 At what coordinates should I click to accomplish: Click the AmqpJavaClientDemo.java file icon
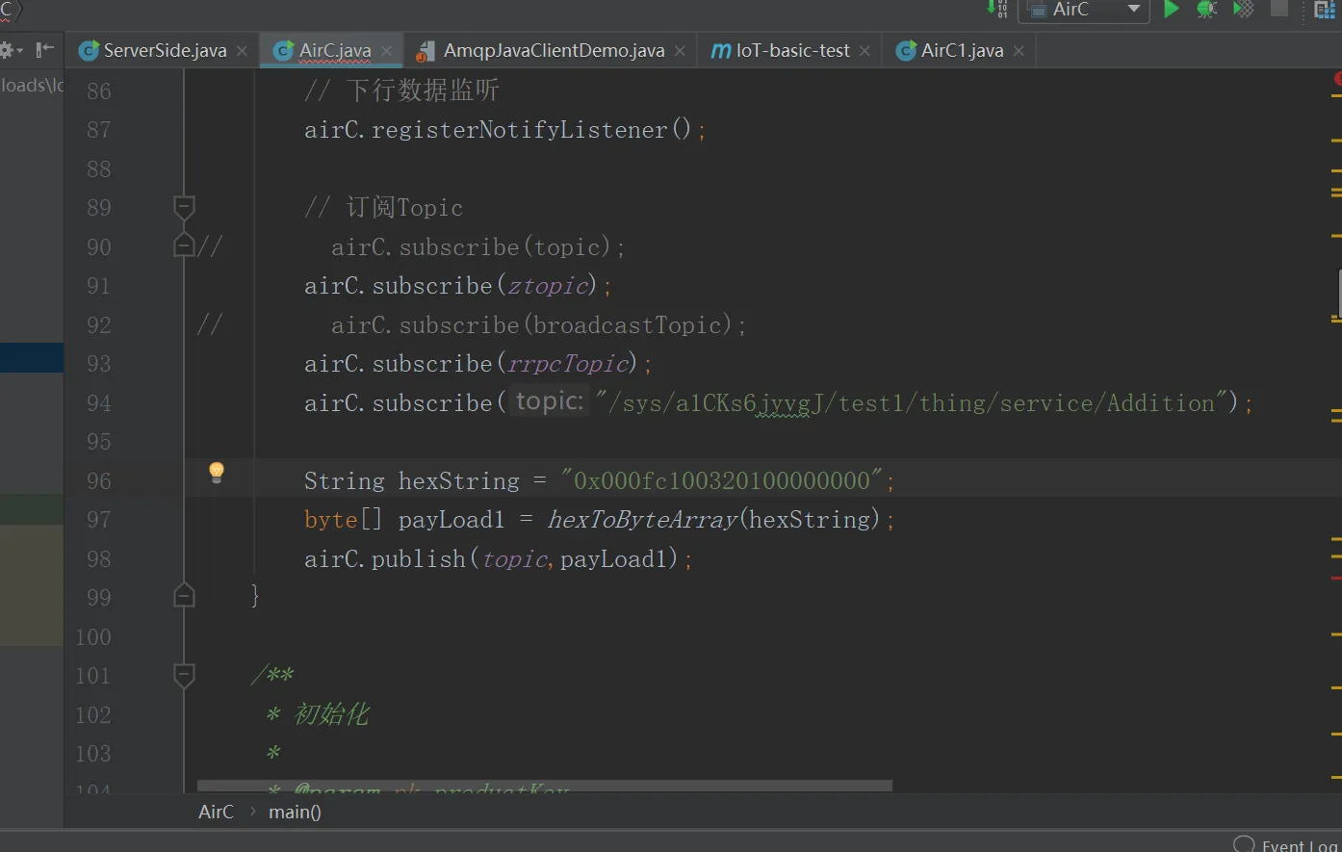coord(425,51)
